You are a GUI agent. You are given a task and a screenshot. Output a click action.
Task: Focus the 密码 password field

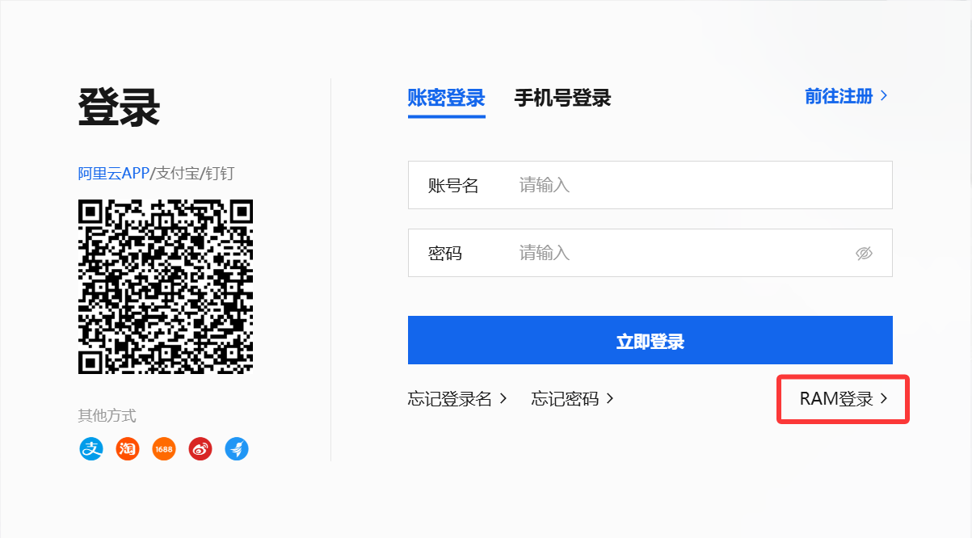click(650, 253)
